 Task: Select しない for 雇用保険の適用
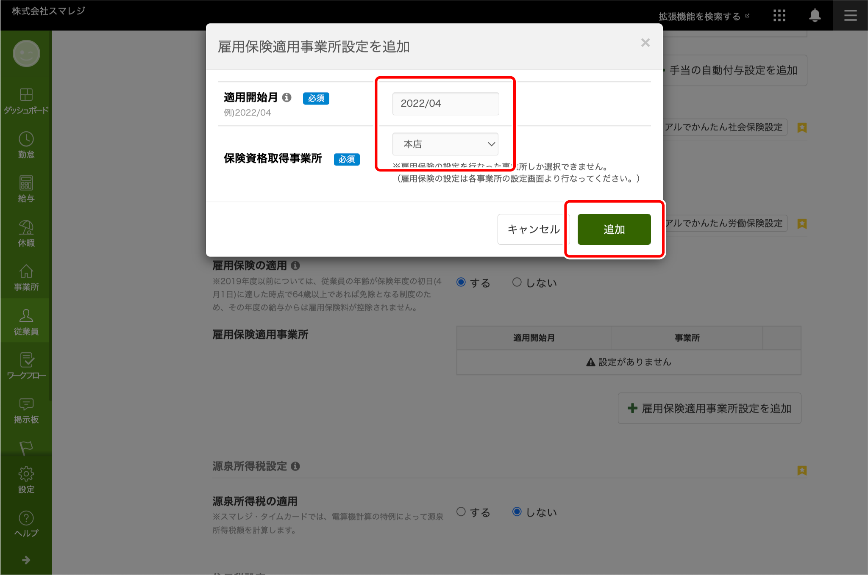(x=517, y=282)
